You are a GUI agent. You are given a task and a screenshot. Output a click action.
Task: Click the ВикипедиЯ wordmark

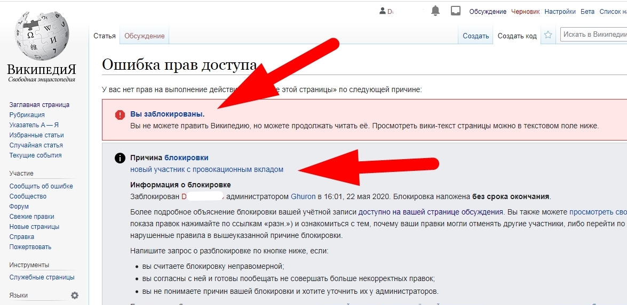pyautogui.click(x=42, y=69)
